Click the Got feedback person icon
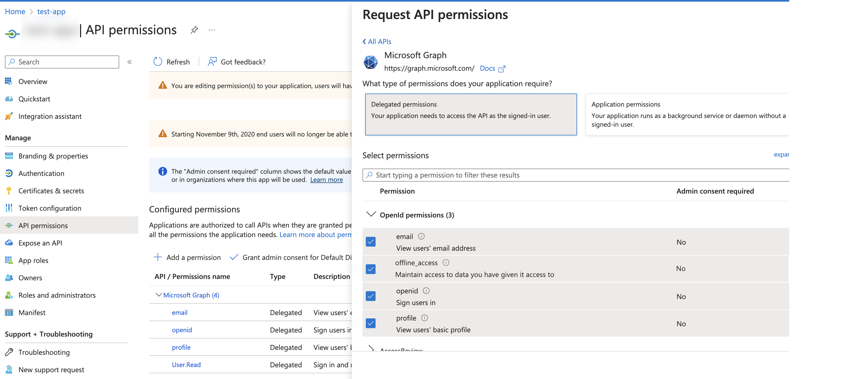 [212, 62]
